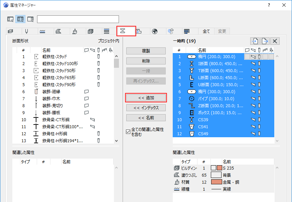Click the 金属 - 銅 surface swatch
The height and width of the screenshot is (202, 292).
coord(216,182)
